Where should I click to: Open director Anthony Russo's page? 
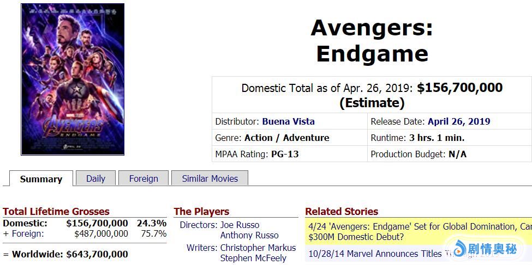click(x=249, y=235)
